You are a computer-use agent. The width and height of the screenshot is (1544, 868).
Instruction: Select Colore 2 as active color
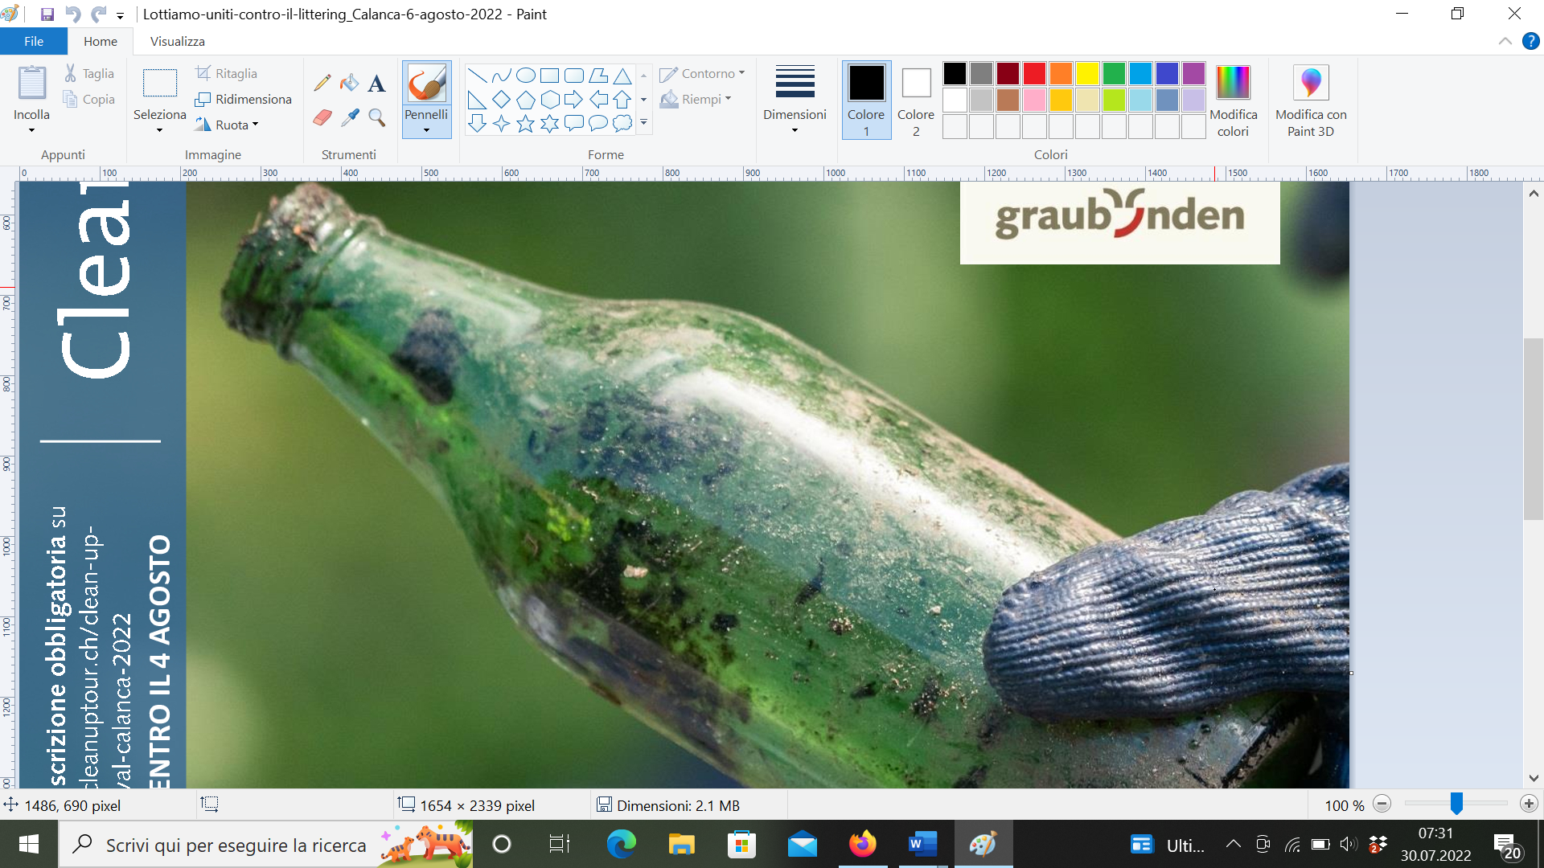point(916,100)
